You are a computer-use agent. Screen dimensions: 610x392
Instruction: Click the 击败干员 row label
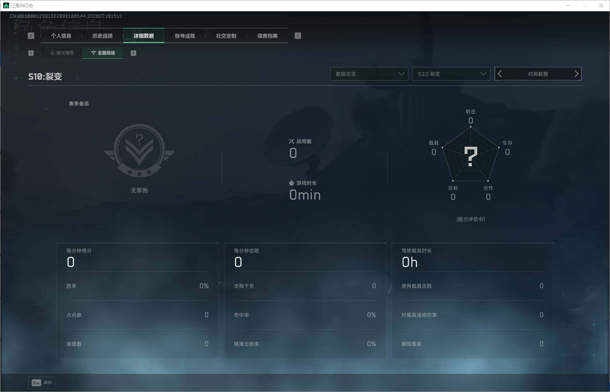coord(244,286)
